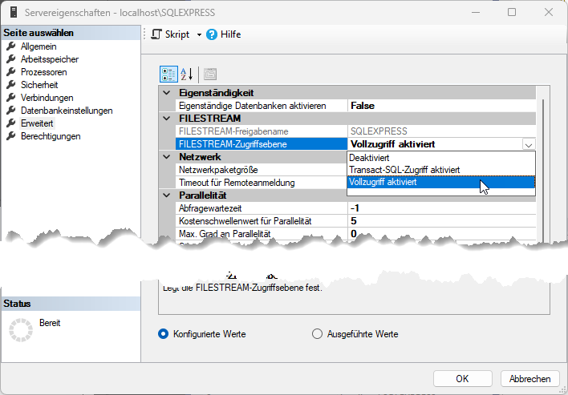
Task: Open the Sicherheit page
Action: click(x=39, y=85)
